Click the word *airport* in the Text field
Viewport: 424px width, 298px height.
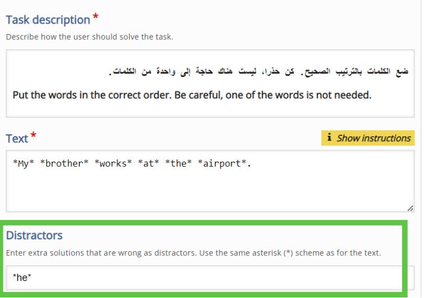[x=223, y=164]
